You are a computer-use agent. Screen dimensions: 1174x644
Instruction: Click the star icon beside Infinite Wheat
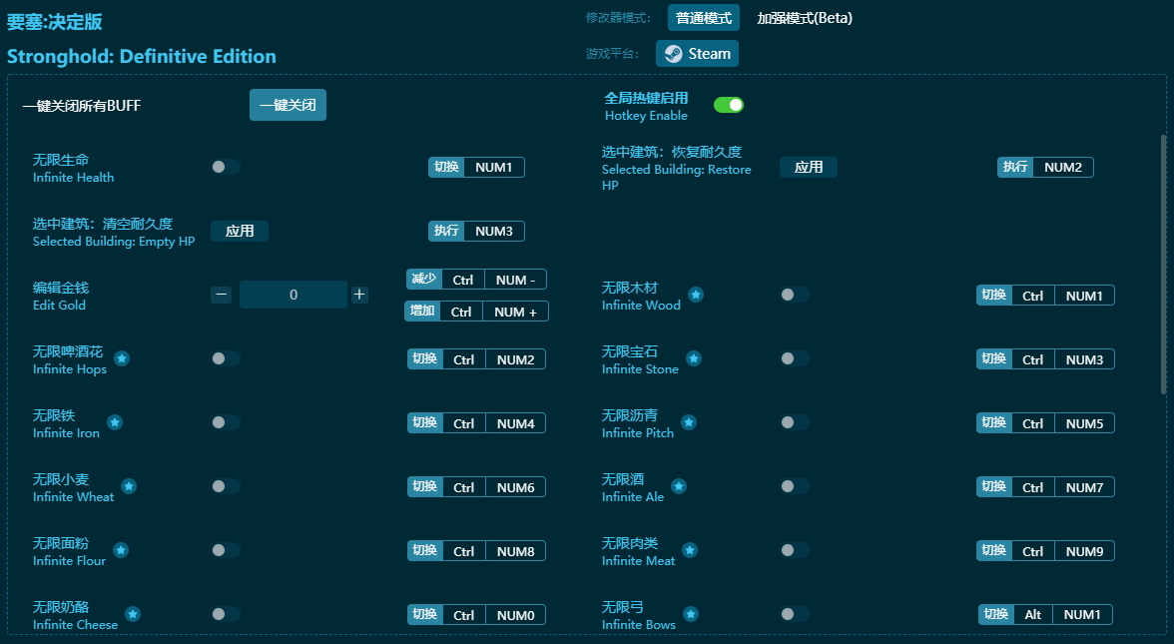[129, 486]
